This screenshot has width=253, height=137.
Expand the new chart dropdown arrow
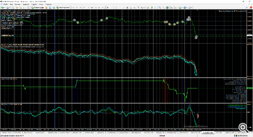(x=5, y=7)
